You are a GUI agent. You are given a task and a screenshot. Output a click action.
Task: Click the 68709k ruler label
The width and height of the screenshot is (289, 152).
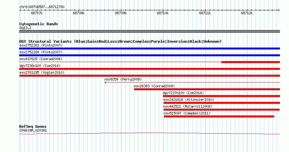[x=121, y=13]
